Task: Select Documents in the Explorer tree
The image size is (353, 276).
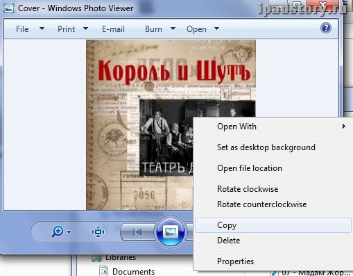Action: point(133,272)
